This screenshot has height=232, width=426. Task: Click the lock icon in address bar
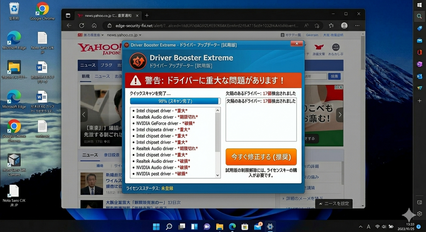[109, 26]
